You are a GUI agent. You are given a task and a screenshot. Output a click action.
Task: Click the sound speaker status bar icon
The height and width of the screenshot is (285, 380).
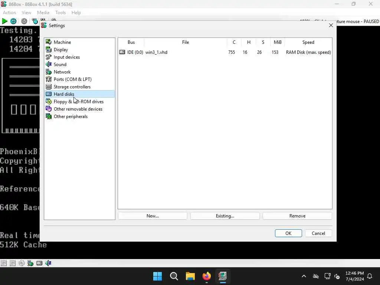pos(48,263)
